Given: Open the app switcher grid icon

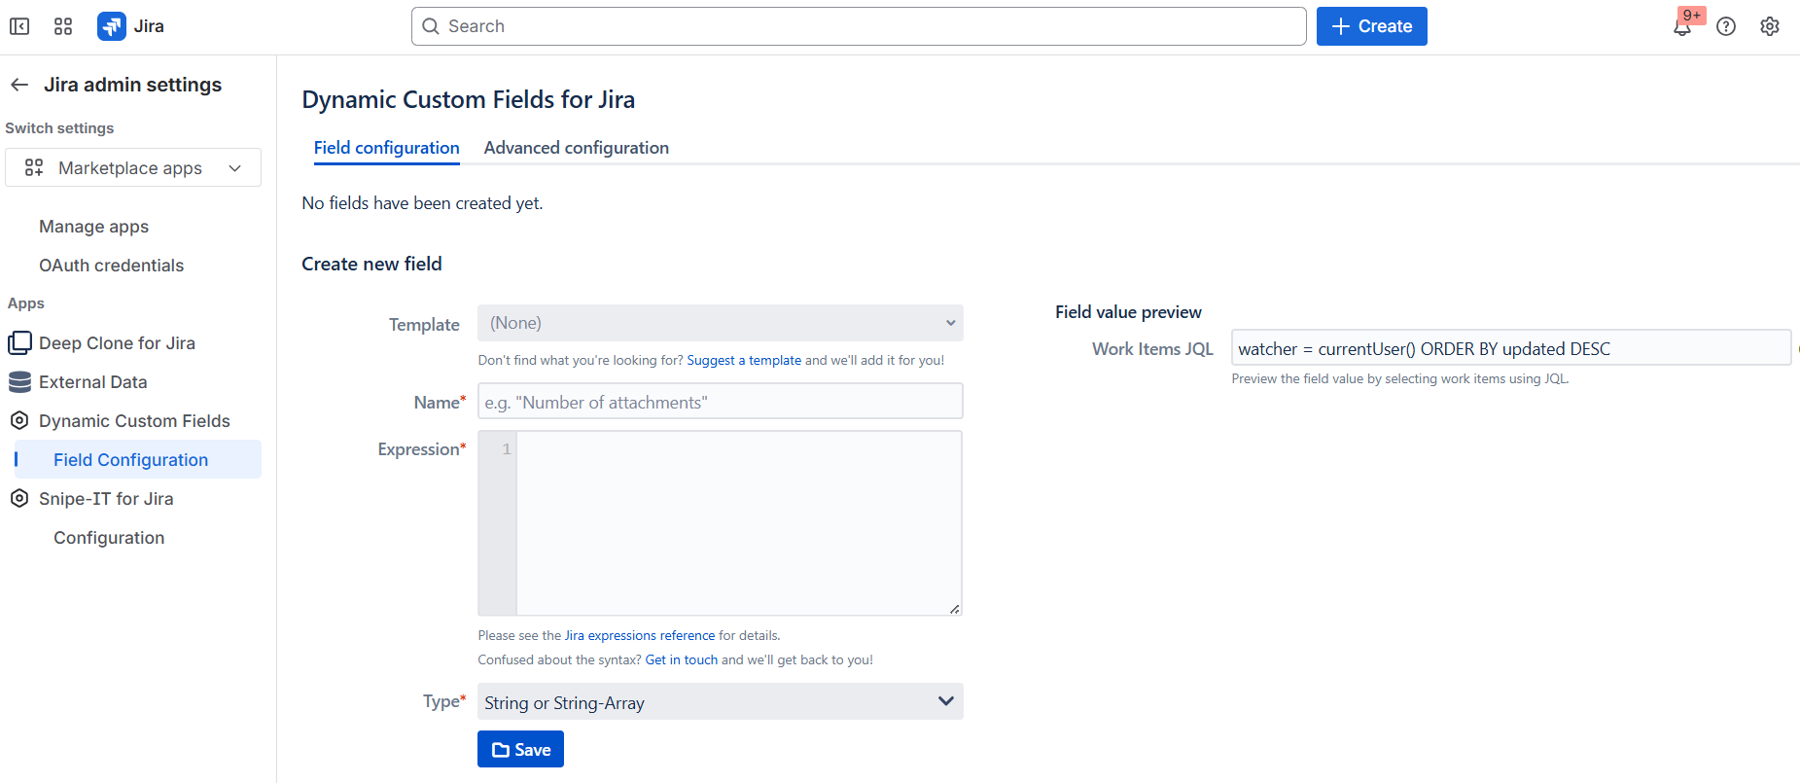Looking at the screenshot, I should [63, 26].
